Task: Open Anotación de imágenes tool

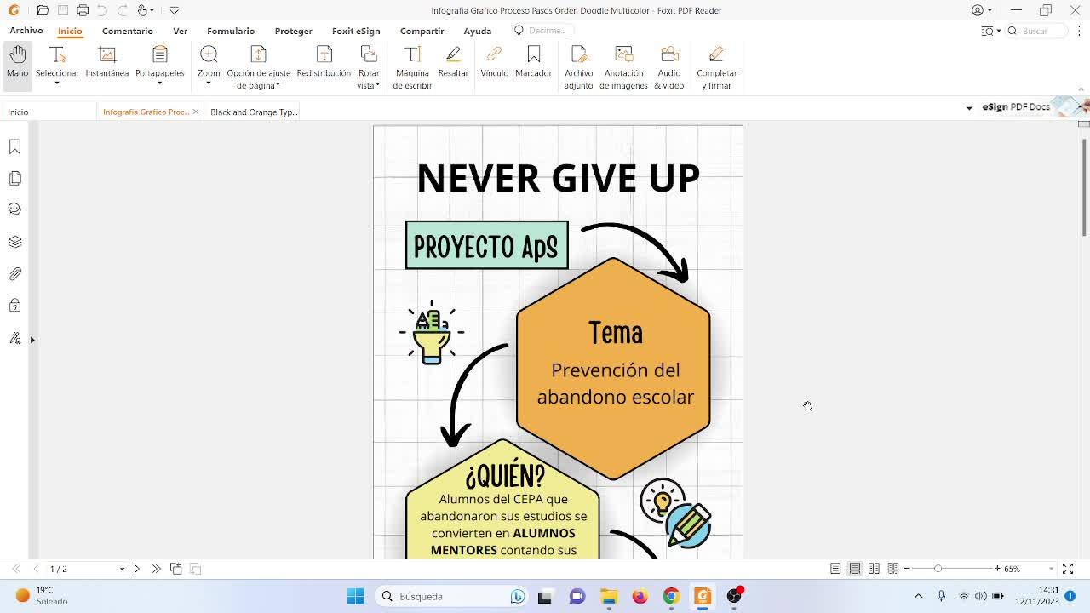Action: coord(623,66)
